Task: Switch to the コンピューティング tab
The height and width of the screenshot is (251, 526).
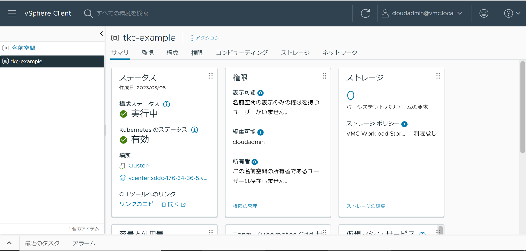Action: (242, 53)
